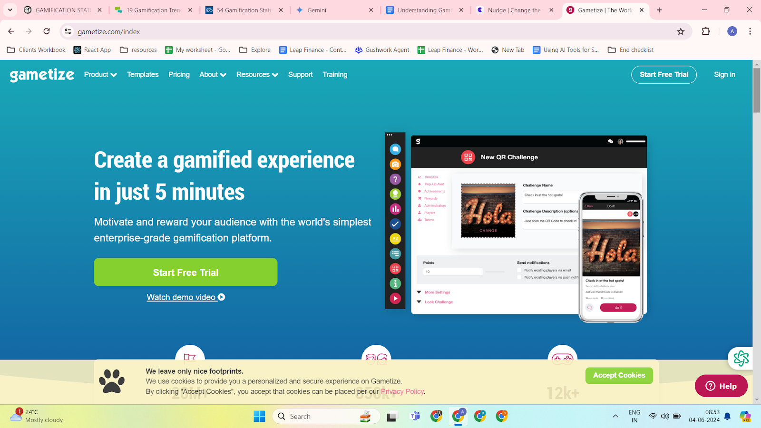Screen dimensions: 761x428
Task: Click Sign in
Action: tap(724, 75)
